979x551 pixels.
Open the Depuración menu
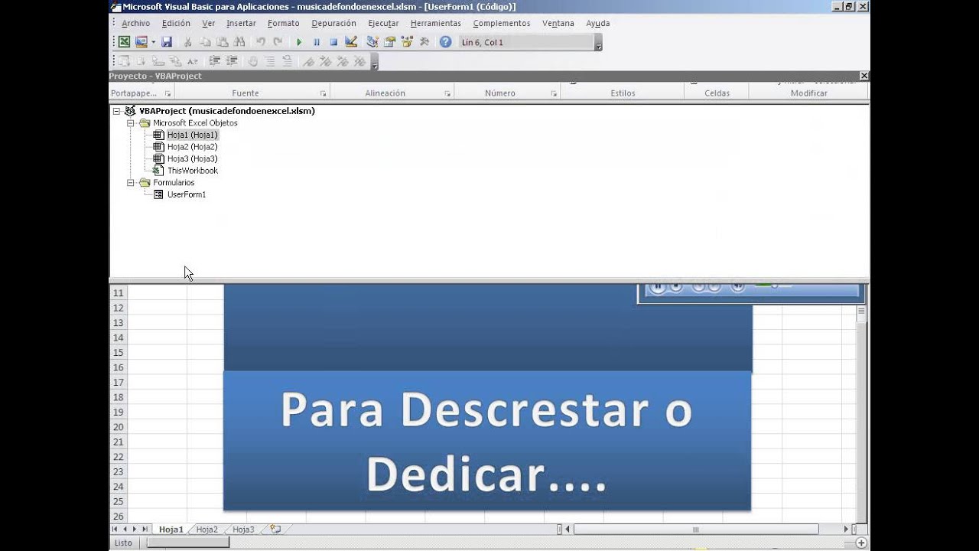coord(334,23)
